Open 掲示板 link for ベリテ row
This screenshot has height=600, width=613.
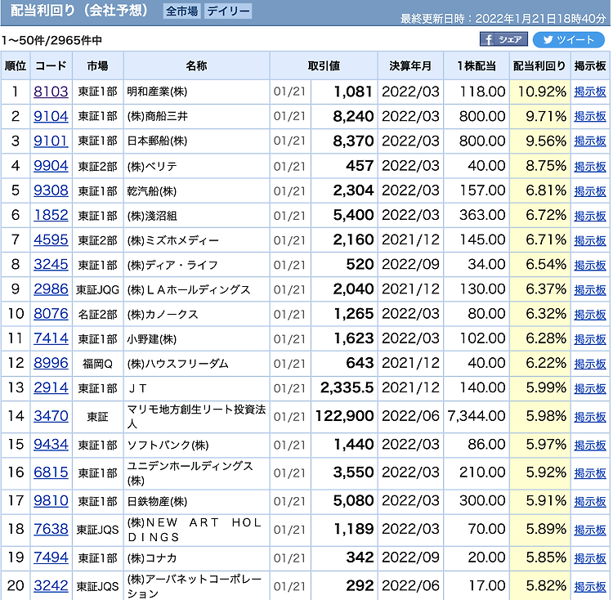coord(590,166)
